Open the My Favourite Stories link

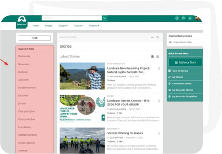(183, 90)
